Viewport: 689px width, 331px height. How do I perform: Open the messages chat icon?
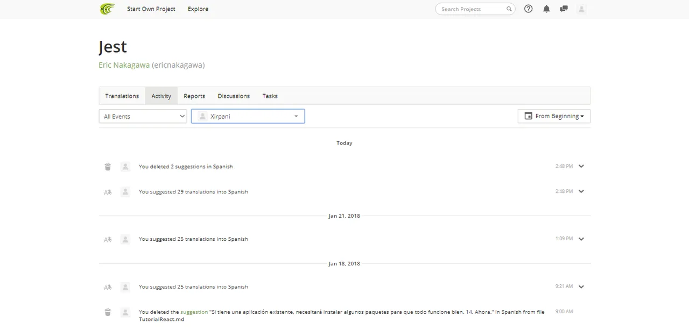564,9
